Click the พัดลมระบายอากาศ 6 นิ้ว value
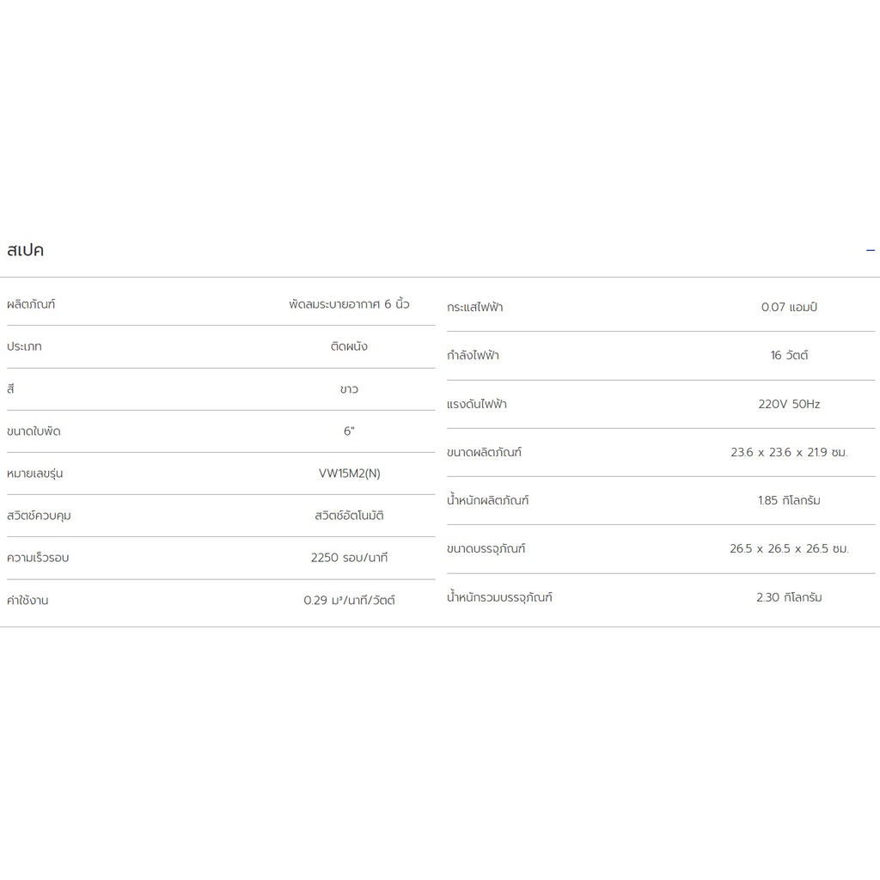880x880 pixels. click(x=349, y=304)
